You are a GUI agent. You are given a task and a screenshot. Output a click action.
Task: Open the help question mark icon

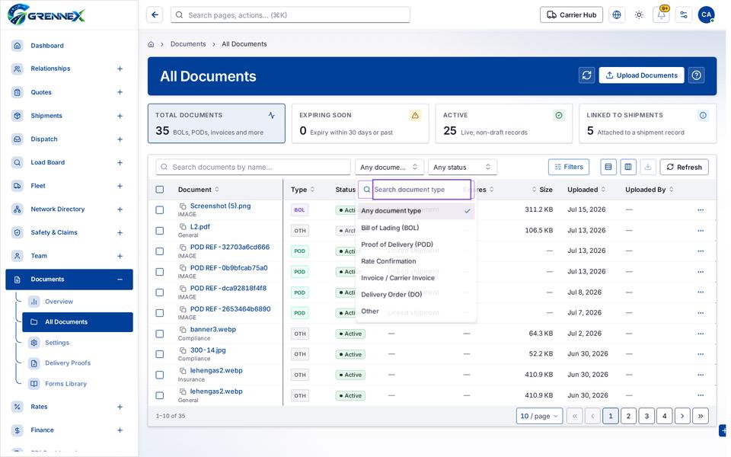click(697, 75)
